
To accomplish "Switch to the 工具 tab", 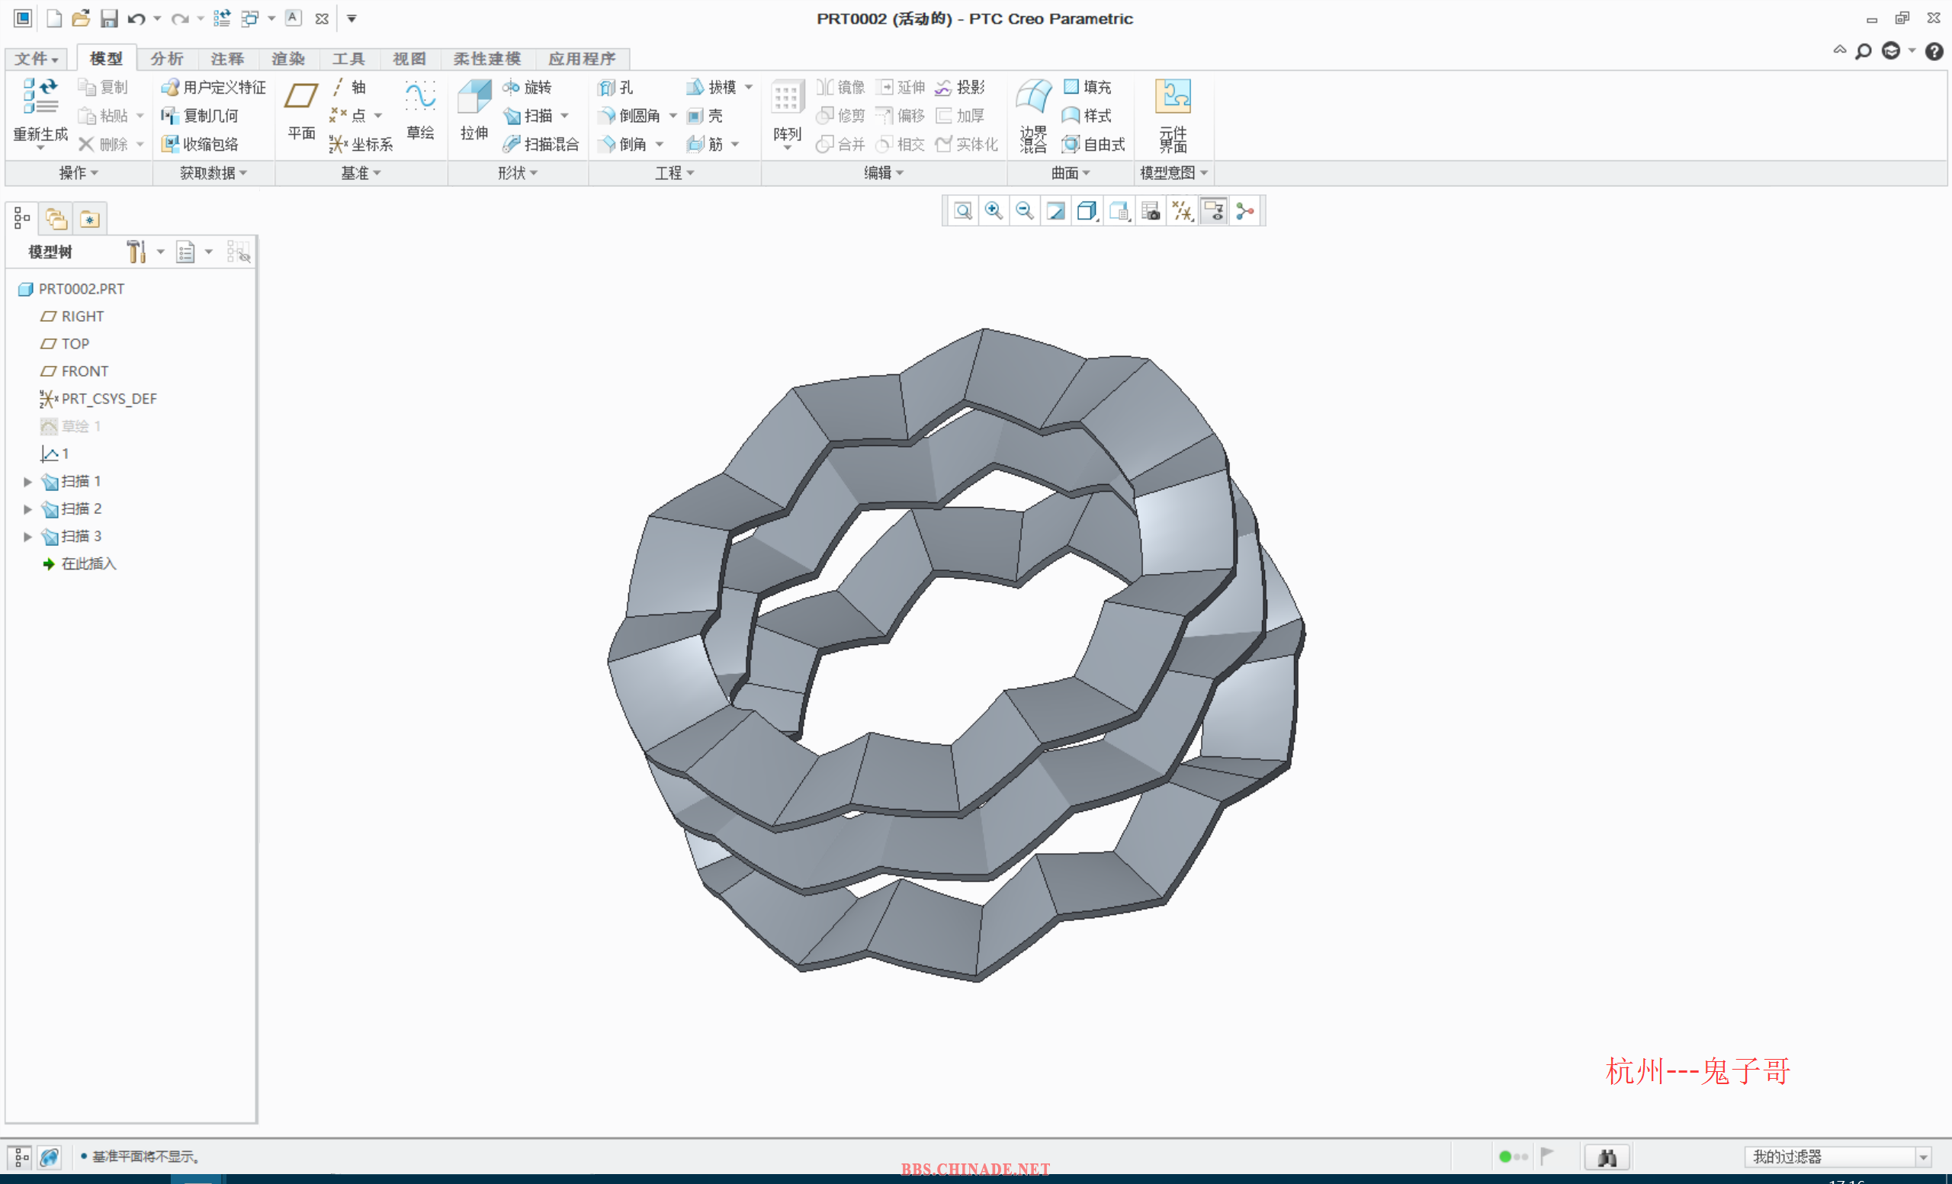I will coord(348,59).
